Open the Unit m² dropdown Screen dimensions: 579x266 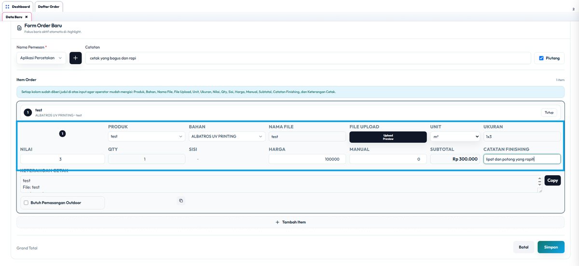(x=455, y=137)
